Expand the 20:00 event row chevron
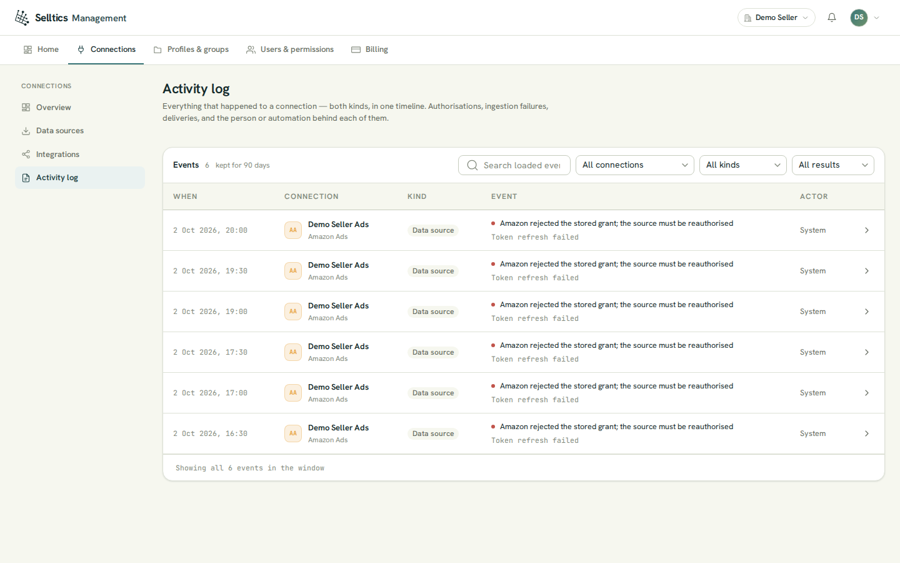Viewport: 900px width, 563px height. [x=867, y=230]
